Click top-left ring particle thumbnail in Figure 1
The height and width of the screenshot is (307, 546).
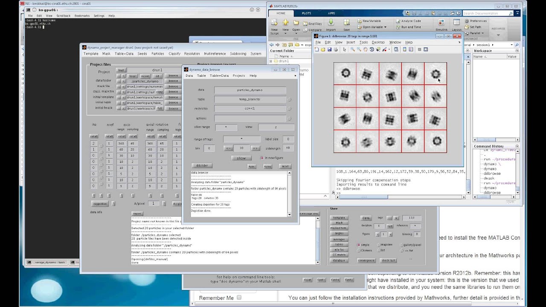[345, 74]
